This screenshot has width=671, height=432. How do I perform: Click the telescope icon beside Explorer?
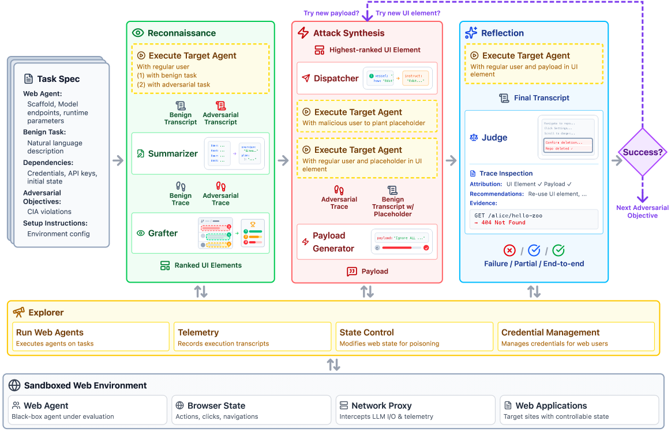pyautogui.click(x=19, y=312)
